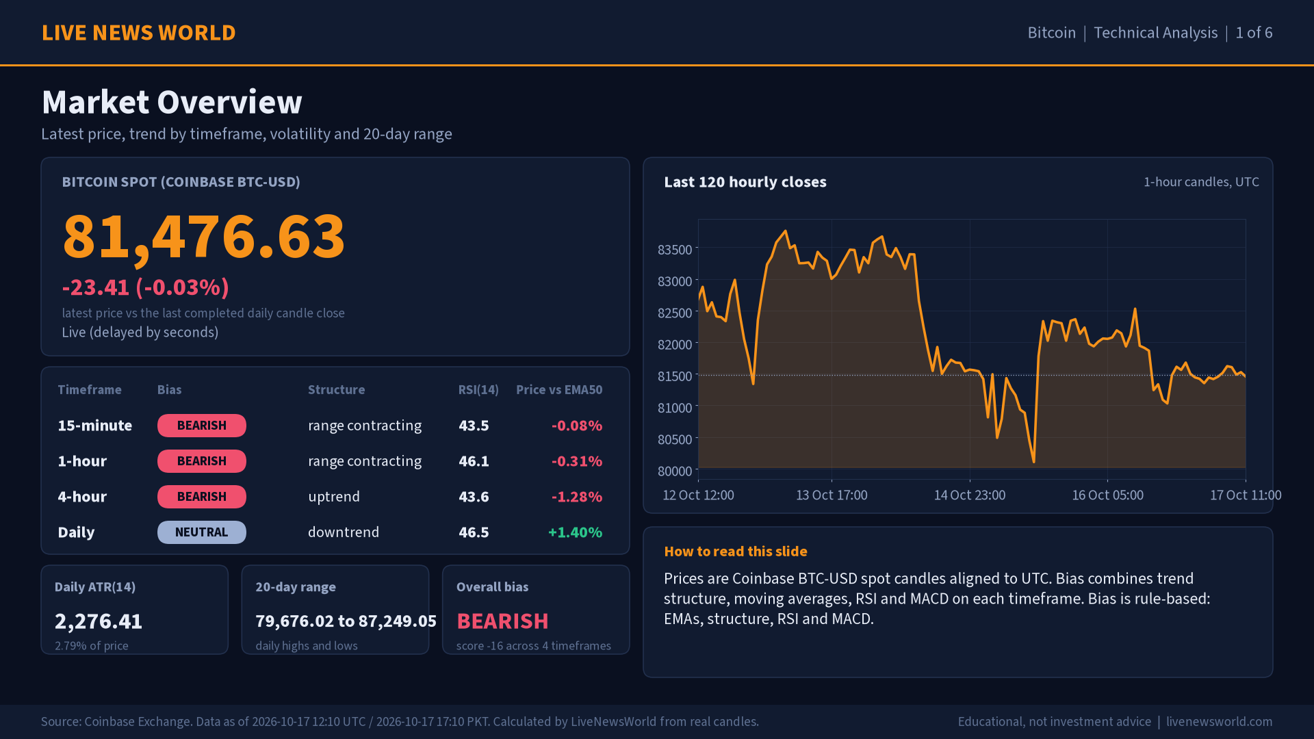Click the '79,676.02 to 87,249.05' range value

(x=346, y=621)
